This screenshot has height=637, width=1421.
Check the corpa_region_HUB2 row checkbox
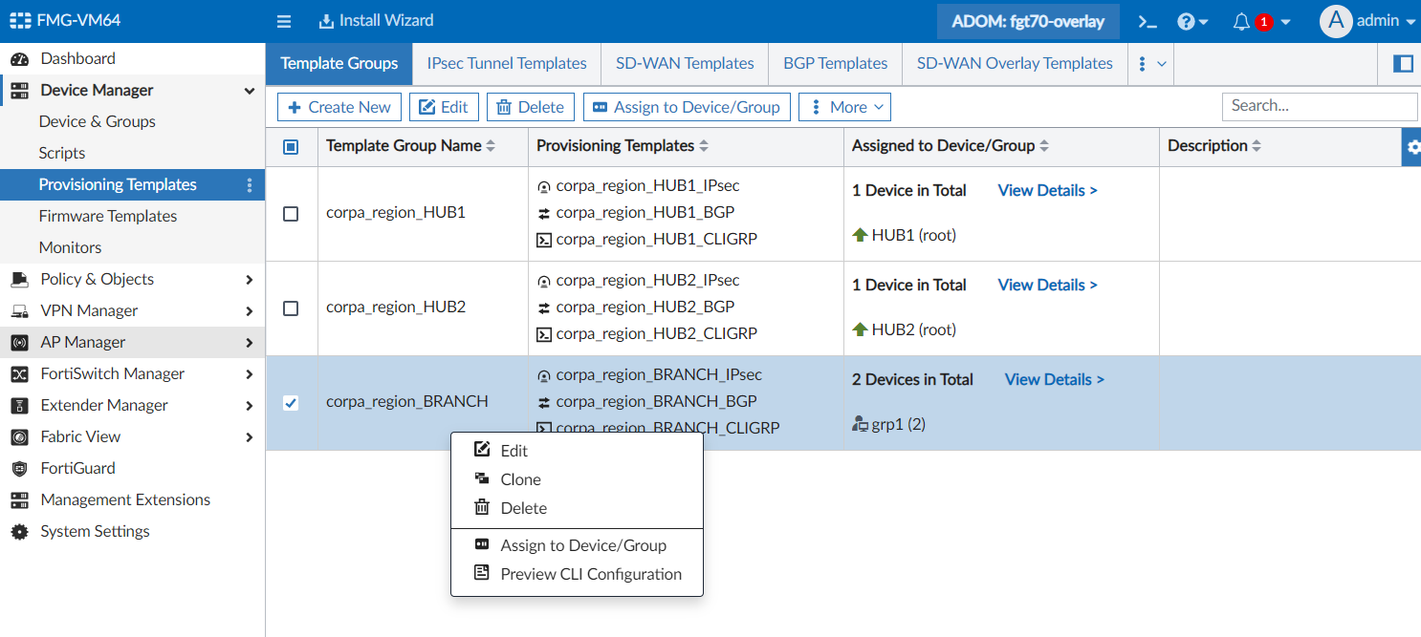291,308
